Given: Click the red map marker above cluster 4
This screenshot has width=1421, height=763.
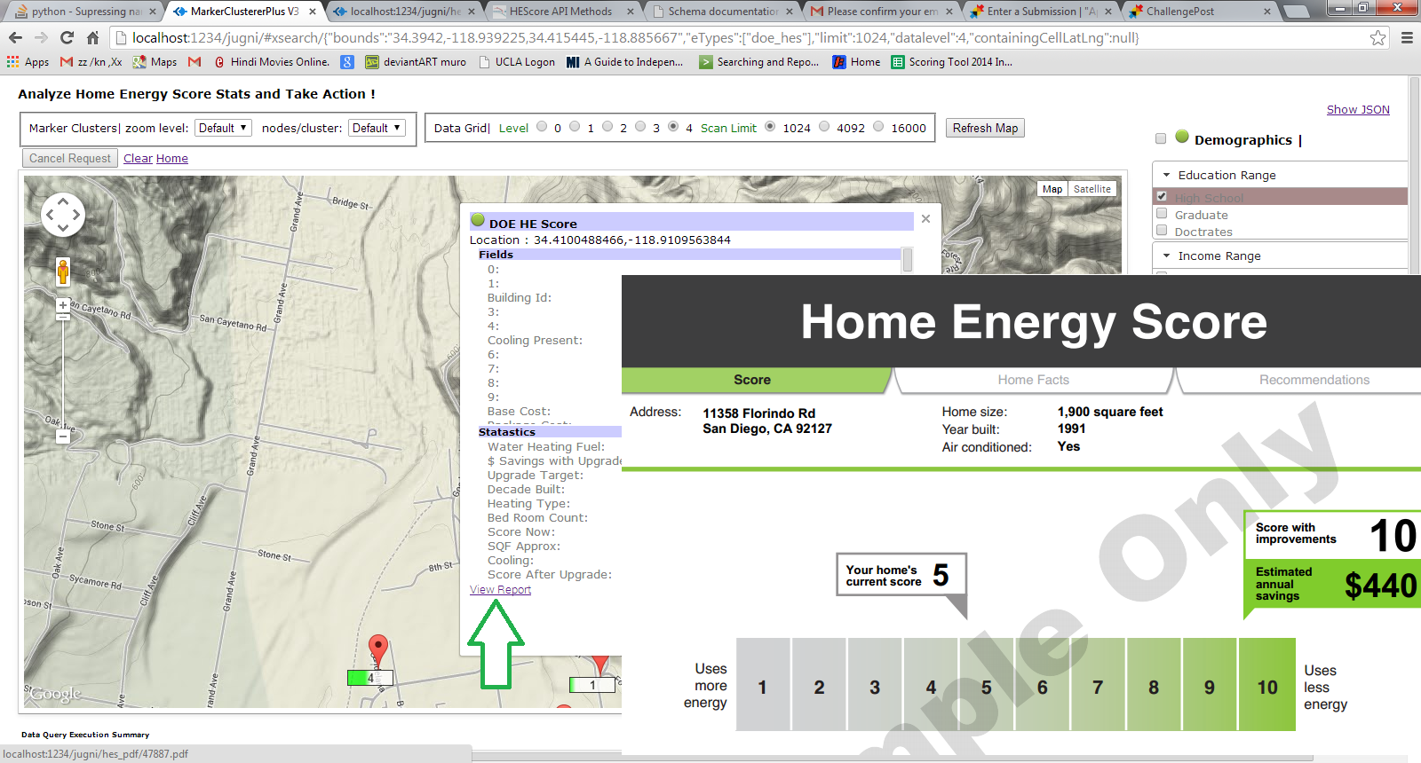Looking at the screenshot, I should coord(378,650).
